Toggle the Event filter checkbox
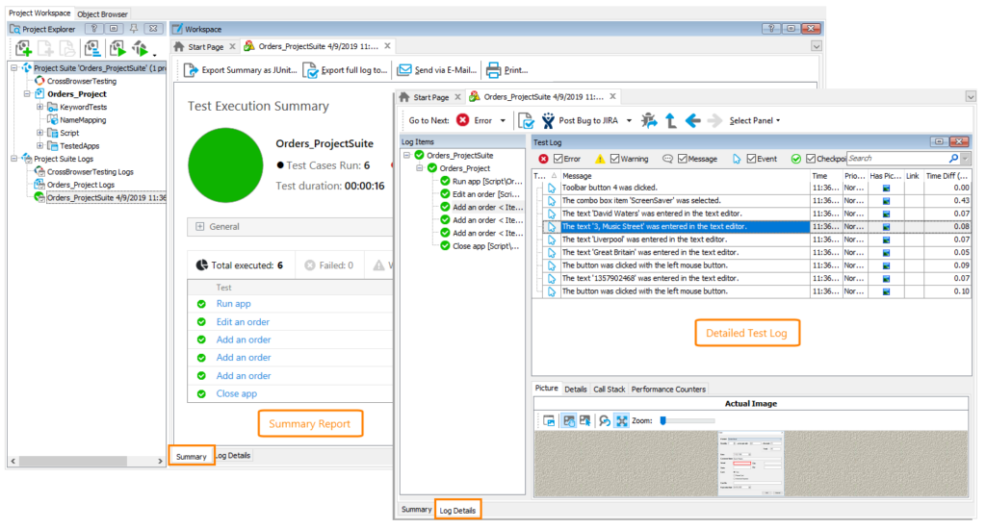 tap(751, 159)
